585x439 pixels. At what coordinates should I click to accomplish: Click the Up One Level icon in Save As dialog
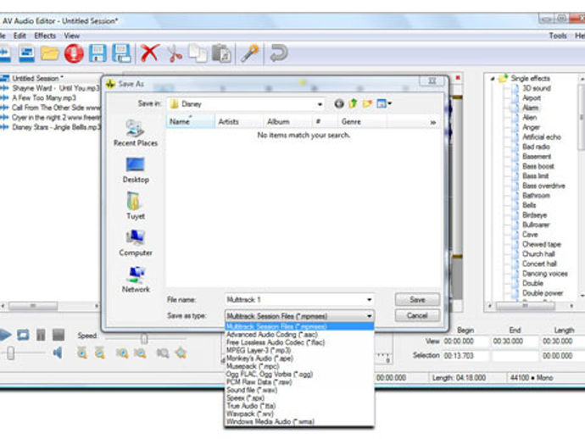(353, 103)
